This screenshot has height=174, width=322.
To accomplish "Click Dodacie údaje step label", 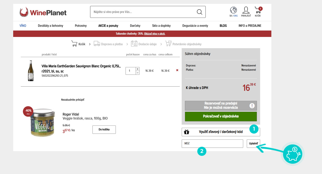I will point(148,44).
